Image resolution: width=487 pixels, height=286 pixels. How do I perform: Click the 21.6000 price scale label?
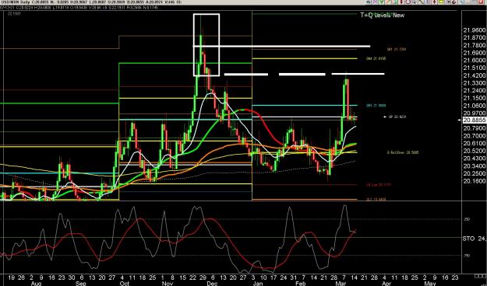coord(475,61)
